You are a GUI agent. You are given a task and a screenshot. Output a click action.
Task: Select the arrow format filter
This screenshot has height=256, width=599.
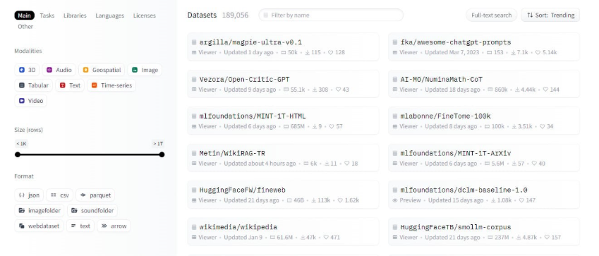114,226
